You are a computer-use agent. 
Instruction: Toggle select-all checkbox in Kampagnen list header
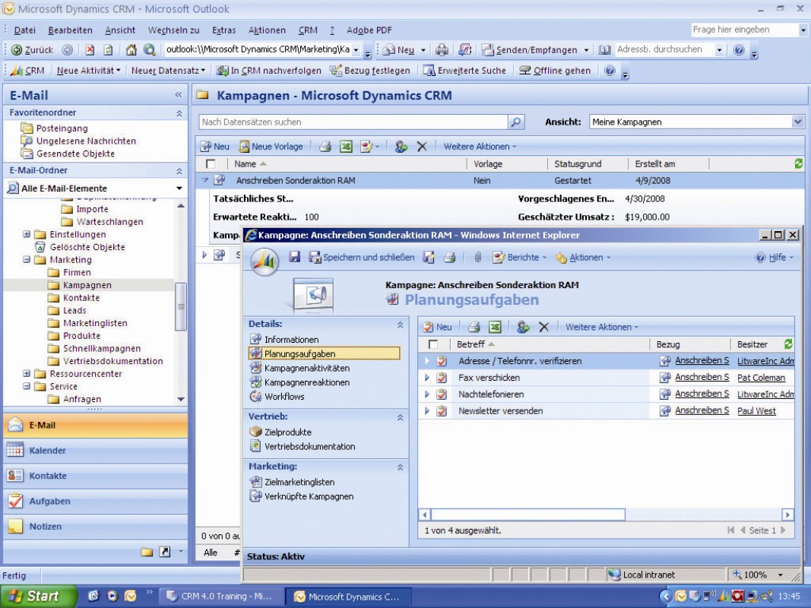click(x=211, y=164)
